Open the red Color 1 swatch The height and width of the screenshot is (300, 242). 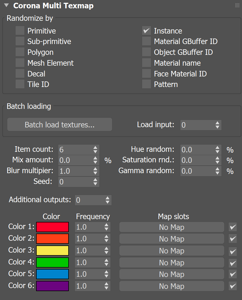[52, 227]
